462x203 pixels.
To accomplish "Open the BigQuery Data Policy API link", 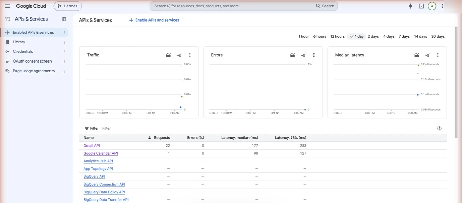I will point(104,192).
